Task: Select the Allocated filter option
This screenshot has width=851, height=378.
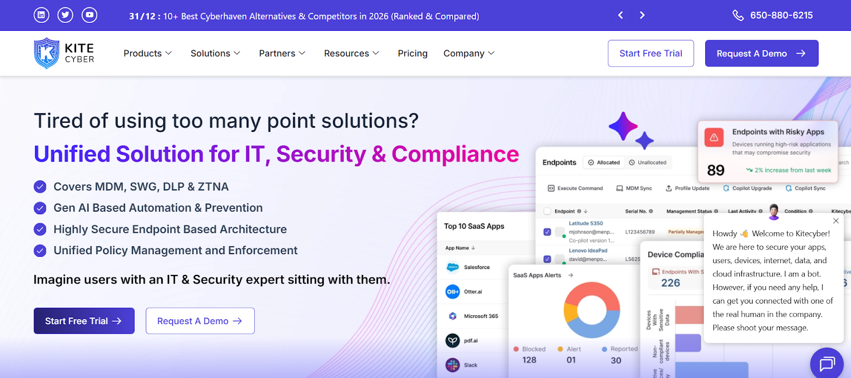Action: 604,163
